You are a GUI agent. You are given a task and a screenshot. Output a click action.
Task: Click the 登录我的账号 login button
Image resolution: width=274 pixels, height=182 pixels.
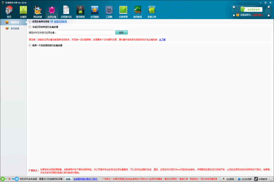[x=253, y=9]
